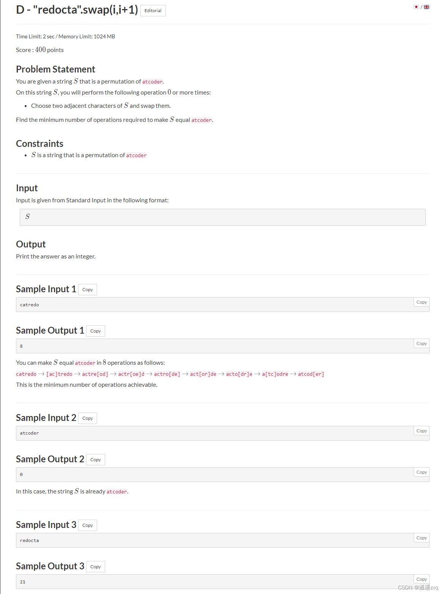Click Copy inside the atcoder input box

click(422, 431)
